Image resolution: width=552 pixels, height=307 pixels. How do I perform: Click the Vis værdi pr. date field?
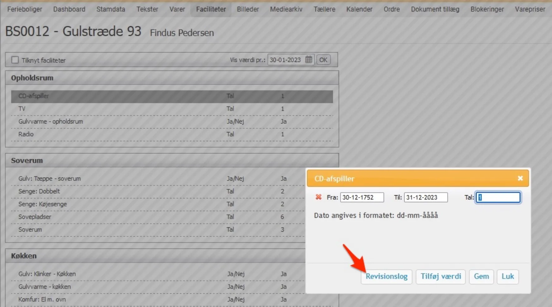[x=286, y=60]
